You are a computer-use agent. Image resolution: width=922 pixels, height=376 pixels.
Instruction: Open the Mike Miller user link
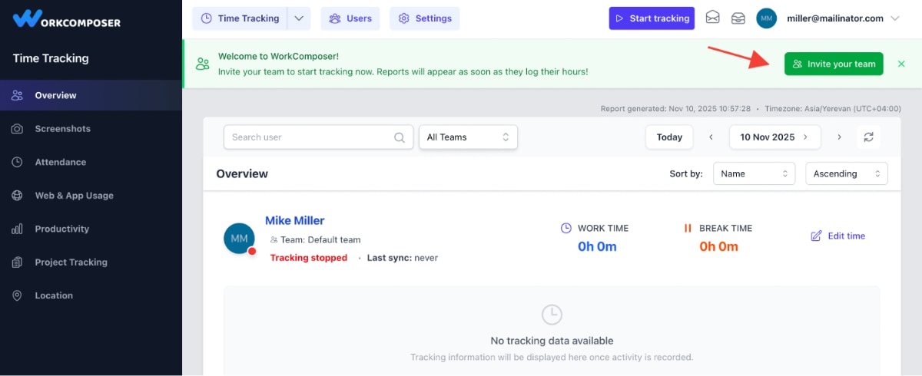[x=295, y=220]
